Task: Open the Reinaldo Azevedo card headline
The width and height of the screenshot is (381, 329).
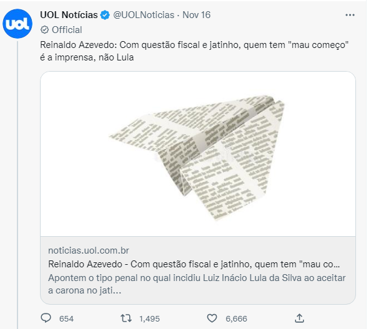Action: coord(194,264)
